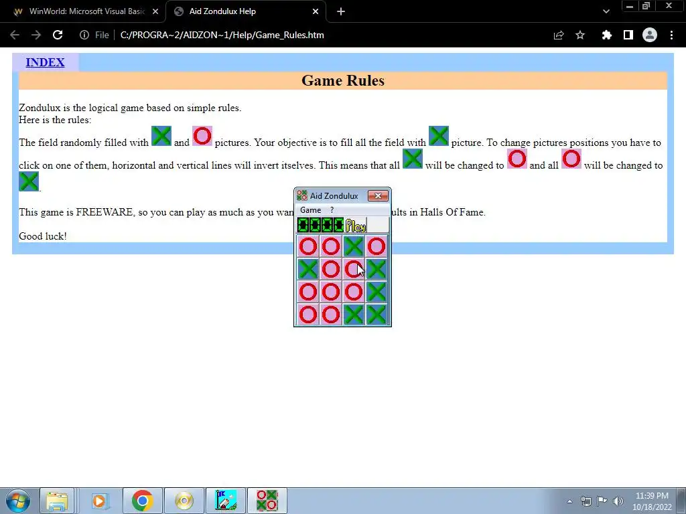Click the Aid Zondulux title bar icon
686x514 pixels.
point(302,195)
